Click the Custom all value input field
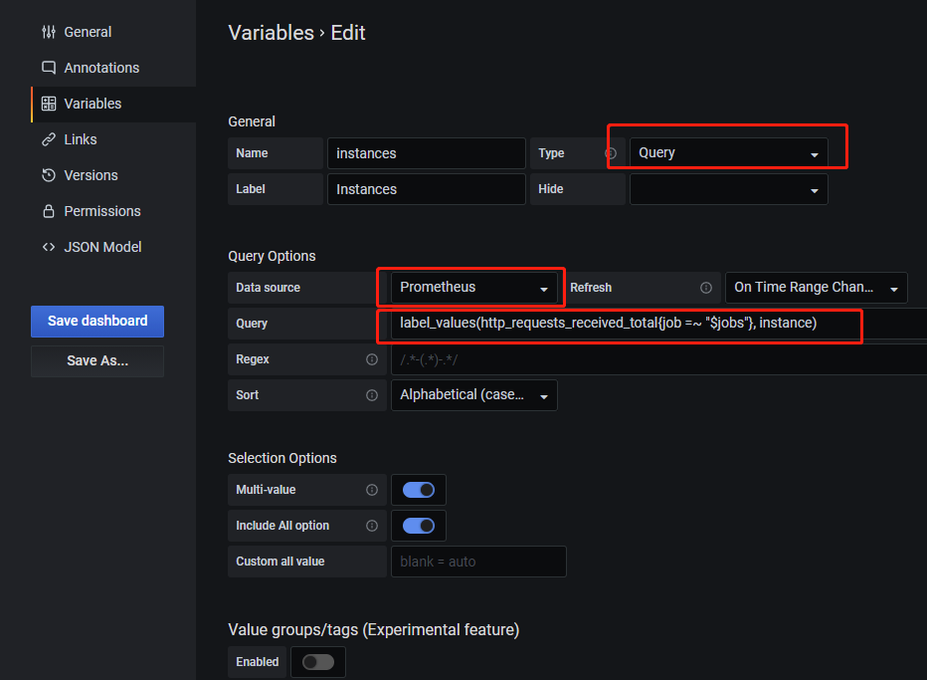Viewport: 927px width, 680px height. [x=478, y=562]
